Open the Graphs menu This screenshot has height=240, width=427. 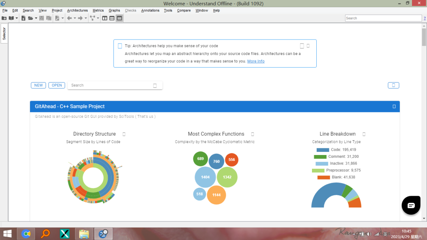coord(114,10)
